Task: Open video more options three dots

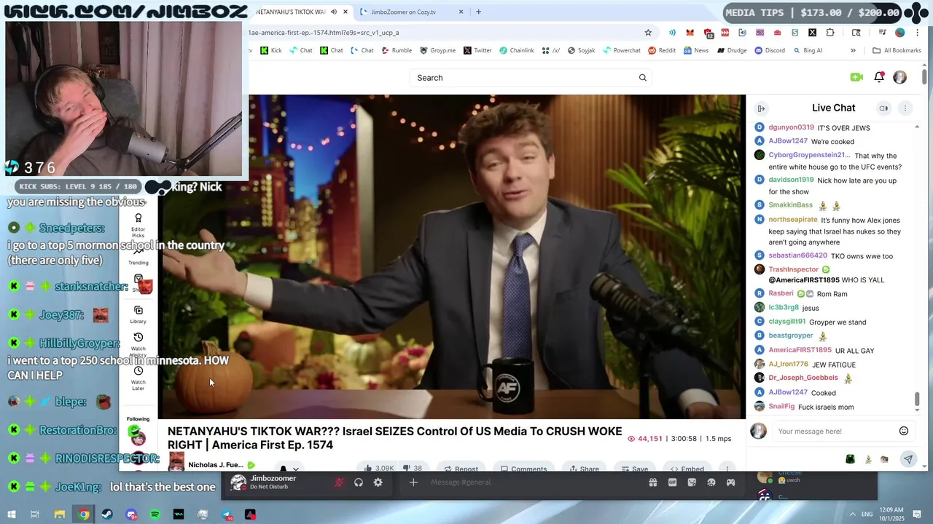Action: [727, 469]
